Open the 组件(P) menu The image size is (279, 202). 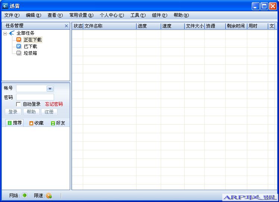coord(160,15)
